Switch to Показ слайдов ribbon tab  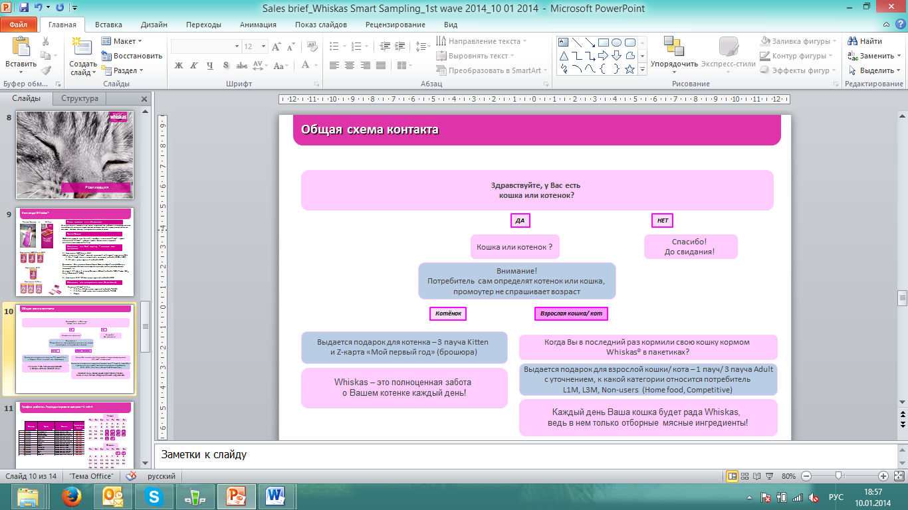[321, 25]
